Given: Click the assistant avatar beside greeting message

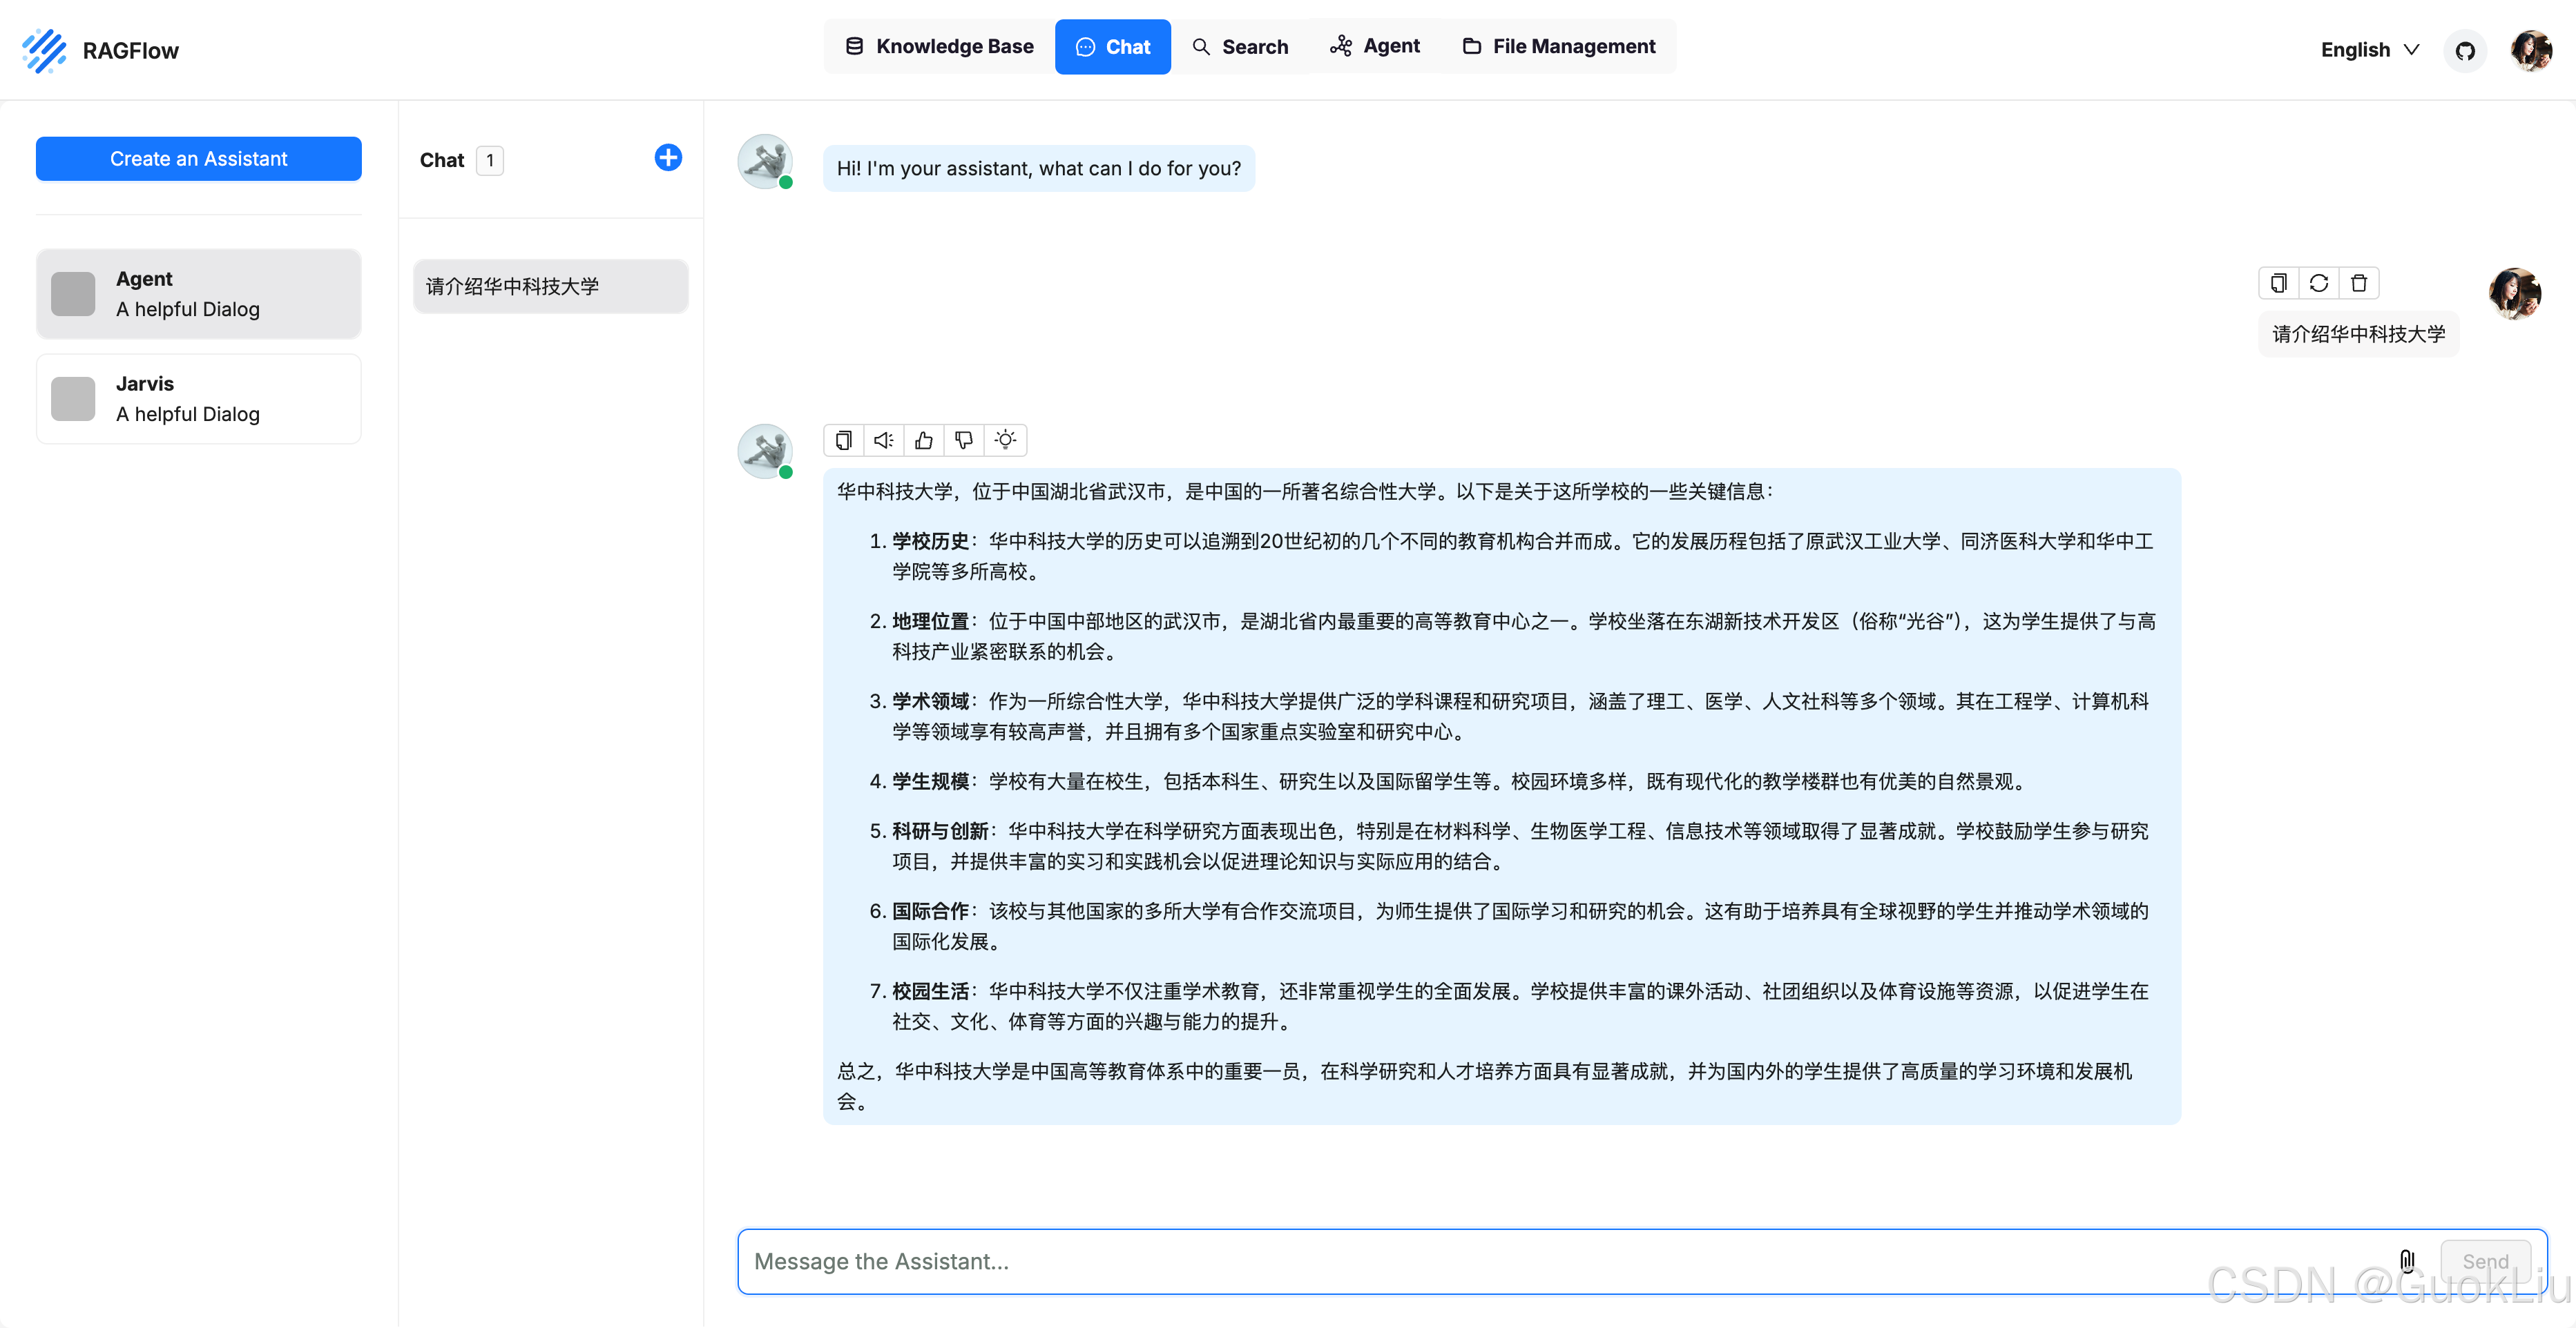Looking at the screenshot, I should pos(765,162).
